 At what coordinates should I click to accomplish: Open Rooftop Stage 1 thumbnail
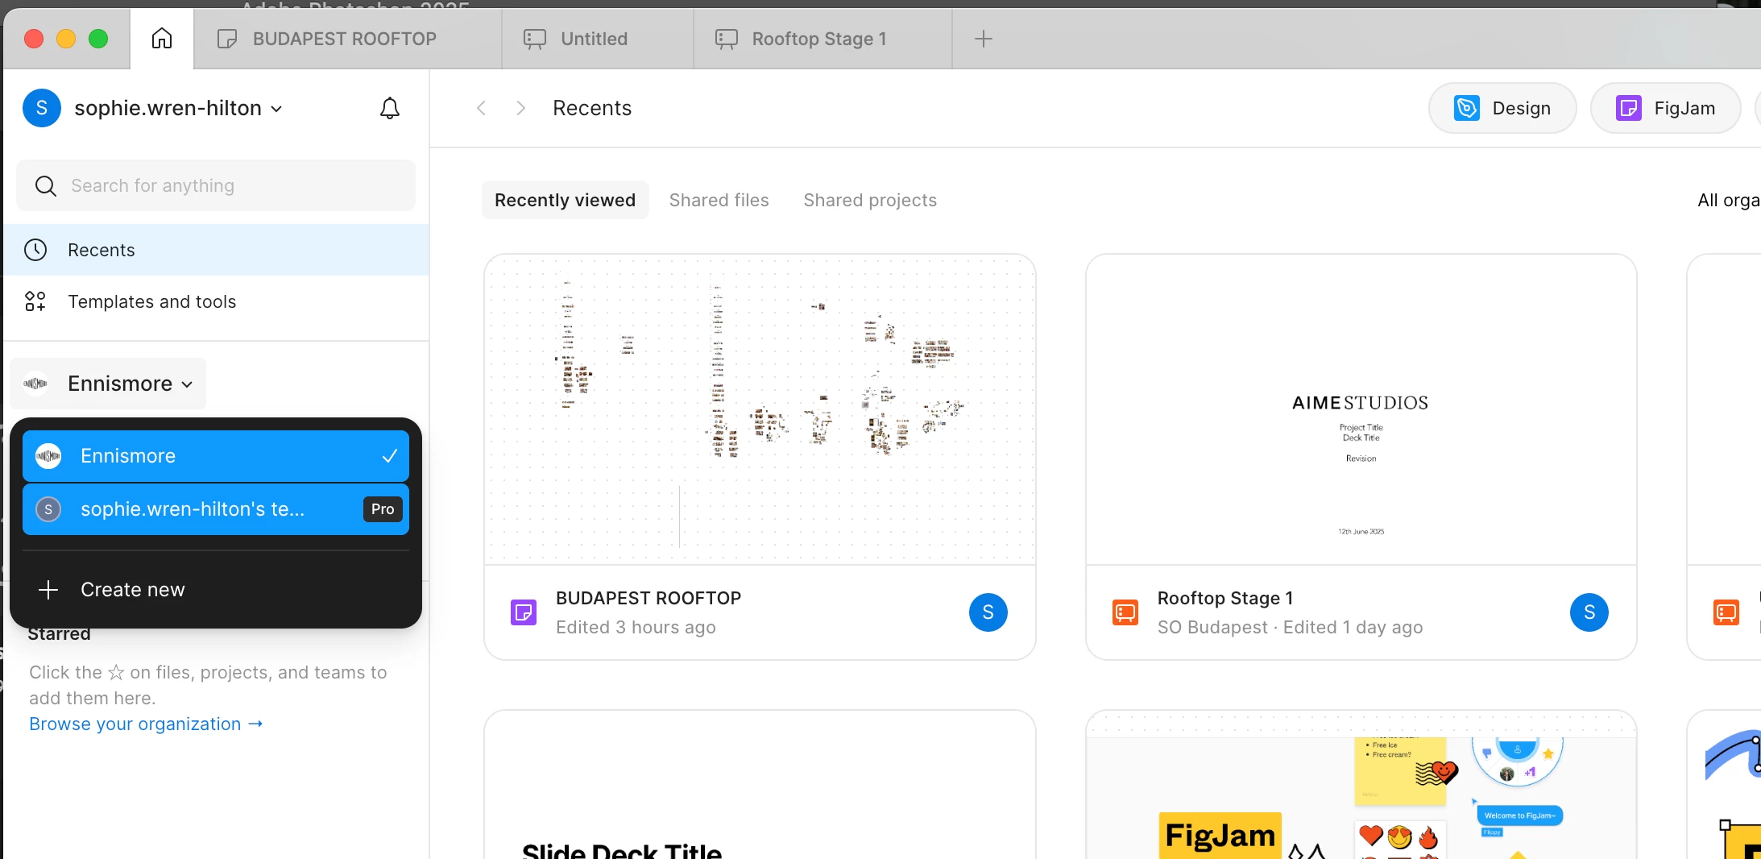pos(1361,409)
